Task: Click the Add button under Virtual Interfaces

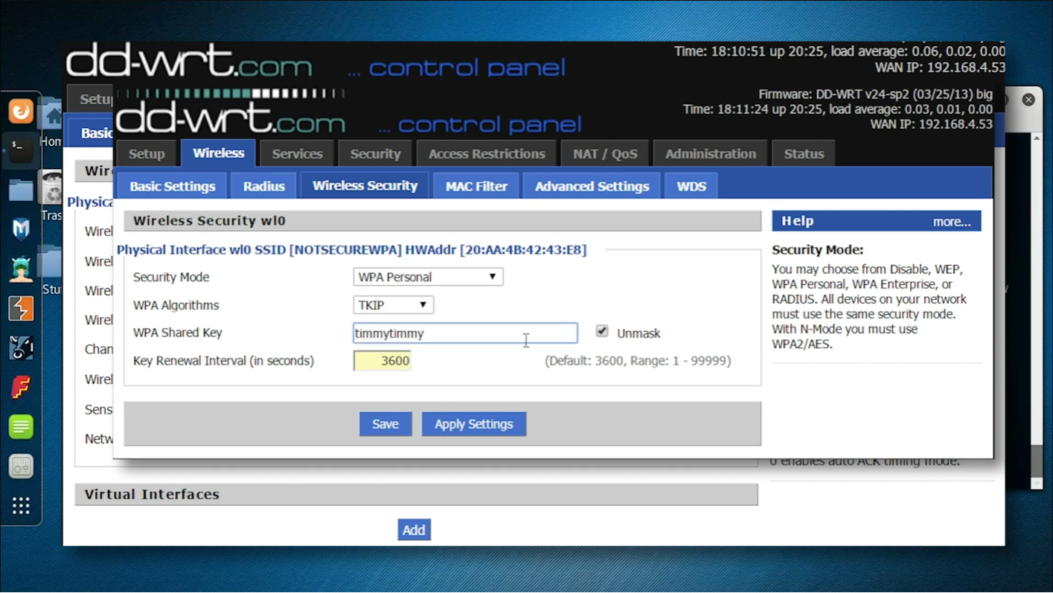Action: click(x=414, y=530)
